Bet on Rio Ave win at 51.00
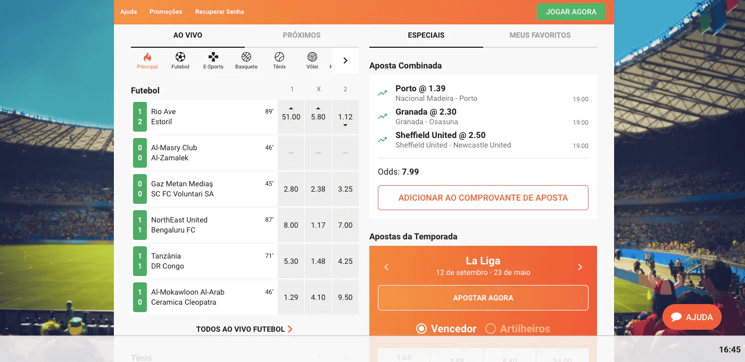This screenshot has height=362, width=745. click(291, 117)
